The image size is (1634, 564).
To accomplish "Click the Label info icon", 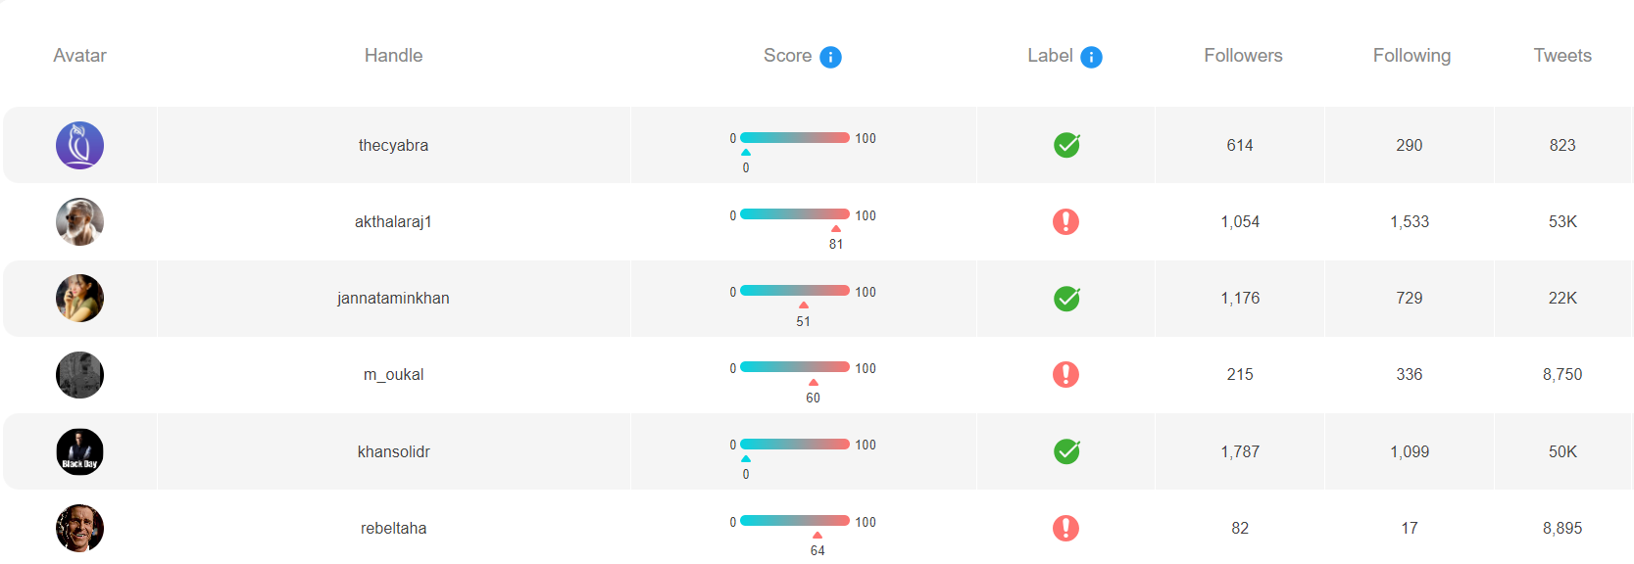I will coord(1091,57).
